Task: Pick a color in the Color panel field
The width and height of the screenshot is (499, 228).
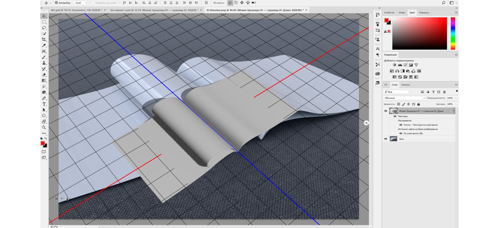Action: pyautogui.click(x=420, y=33)
